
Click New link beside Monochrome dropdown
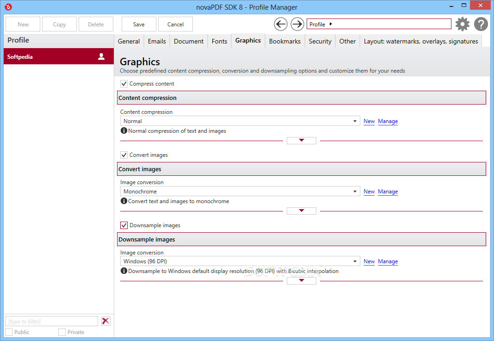click(369, 192)
